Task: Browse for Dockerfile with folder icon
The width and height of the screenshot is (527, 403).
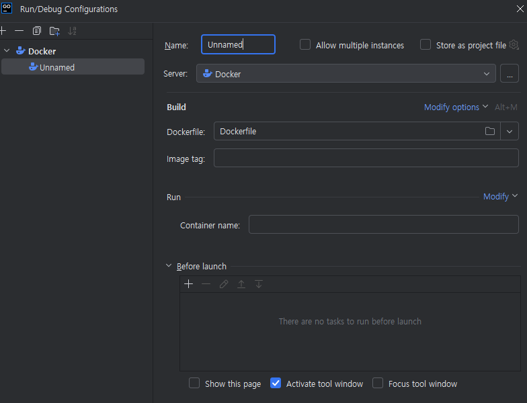Action: [489, 131]
